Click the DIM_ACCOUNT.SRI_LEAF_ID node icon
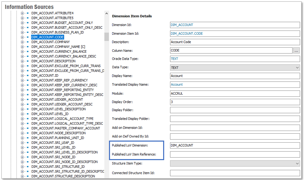The image size is (304, 180). [27, 143]
